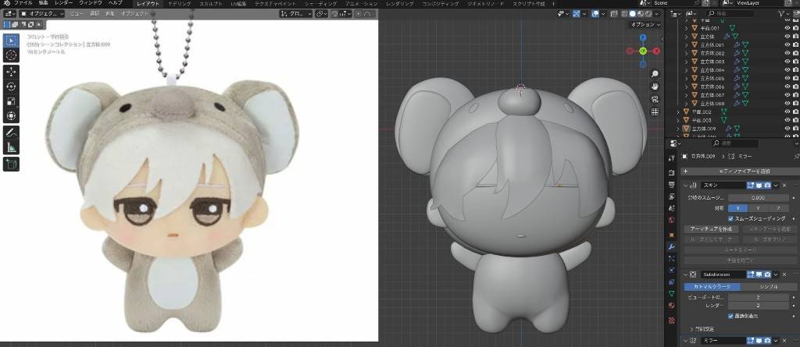Viewport: 800px width, 347px height.
Task: Hide 立方体.004 with its eye icon
Action: [787, 70]
